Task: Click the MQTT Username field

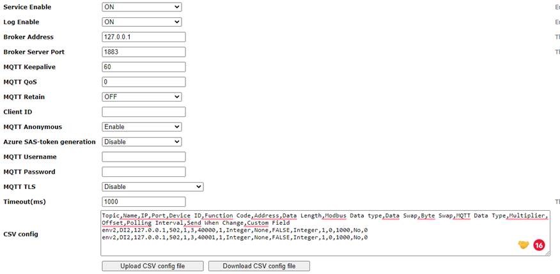Action: (x=143, y=157)
